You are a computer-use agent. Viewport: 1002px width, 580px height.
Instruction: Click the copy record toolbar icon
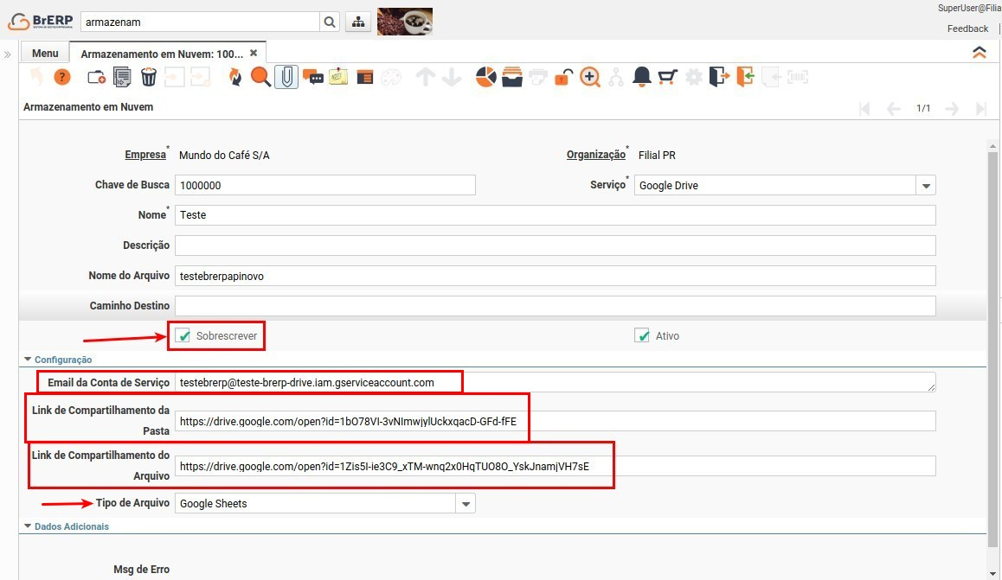[122, 77]
